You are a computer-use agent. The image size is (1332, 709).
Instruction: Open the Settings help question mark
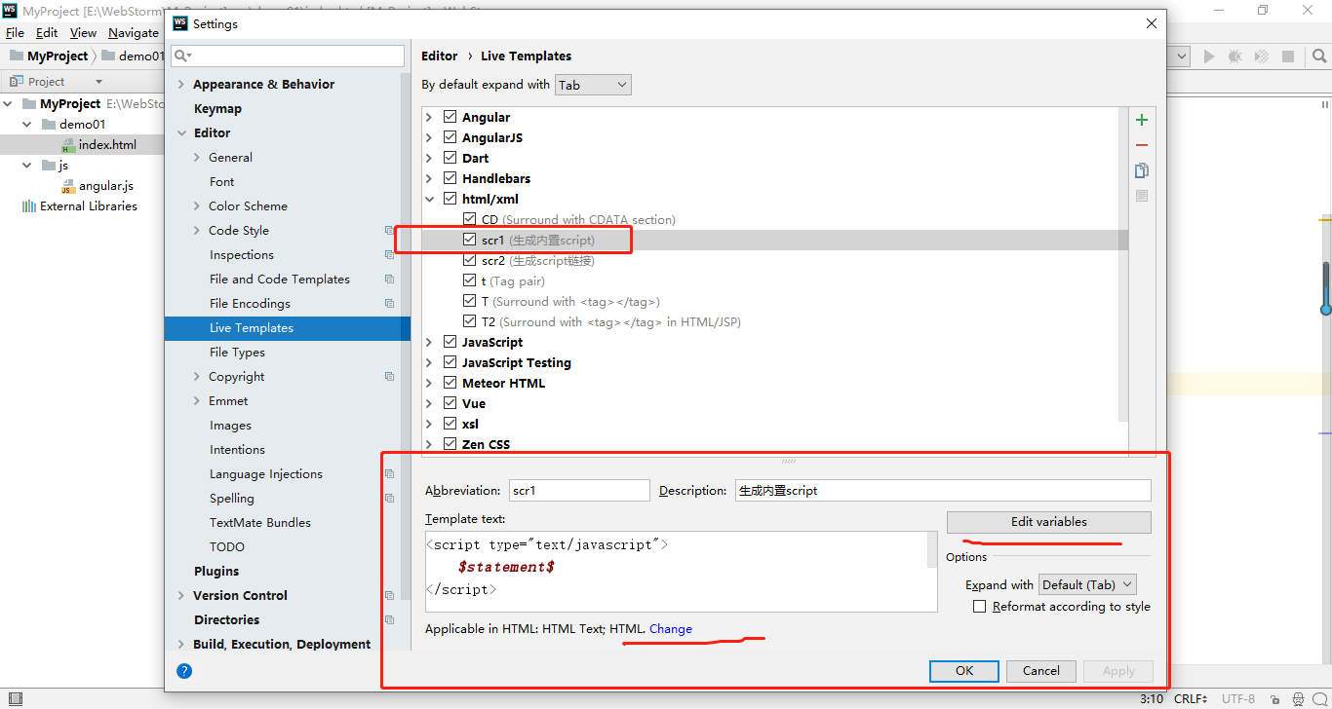point(184,671)
